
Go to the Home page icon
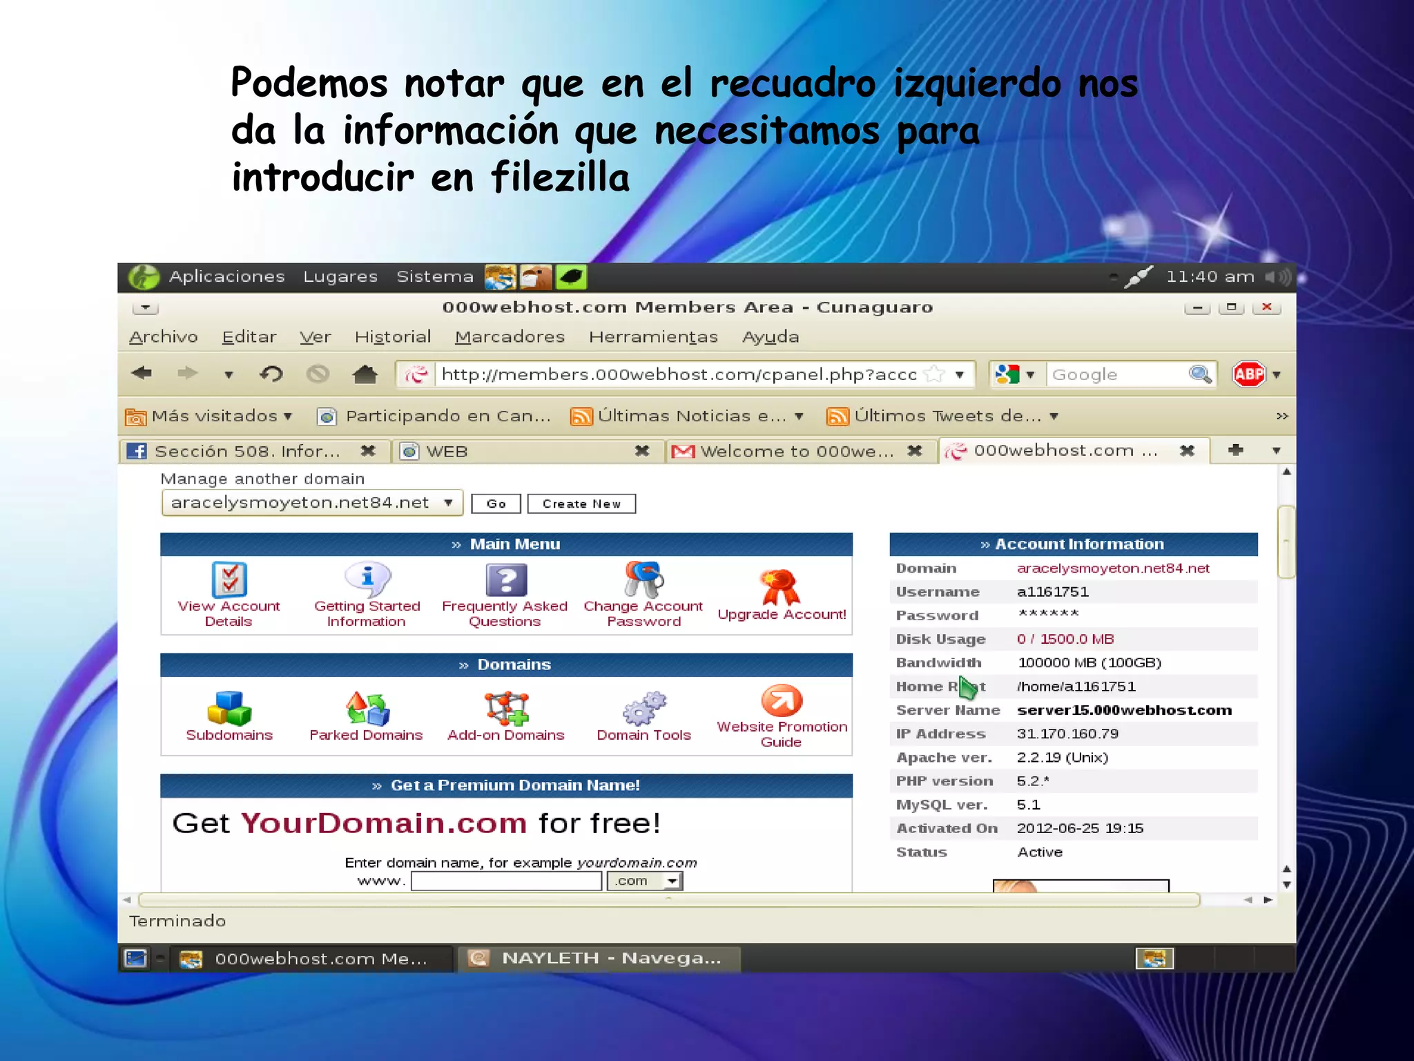[365, 374]
